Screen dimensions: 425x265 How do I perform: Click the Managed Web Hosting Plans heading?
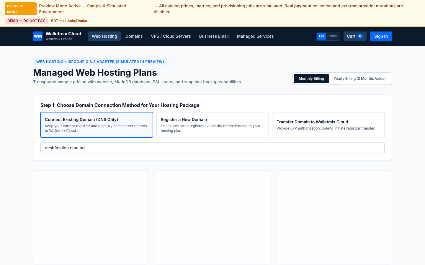pos(95,72)
